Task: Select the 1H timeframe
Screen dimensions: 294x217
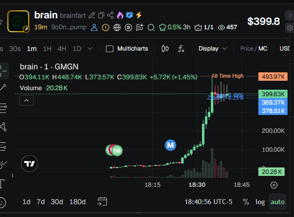Action: click(47, 49)
